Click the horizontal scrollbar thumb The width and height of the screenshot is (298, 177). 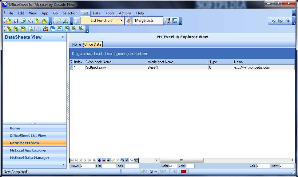click(181, 160)
